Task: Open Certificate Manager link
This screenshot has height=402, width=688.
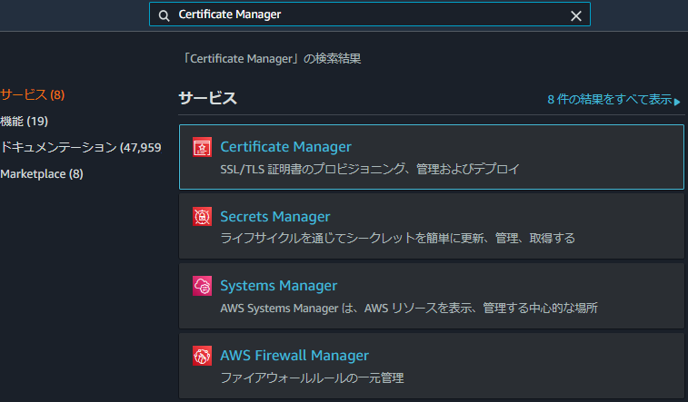Action: point(285,147)
